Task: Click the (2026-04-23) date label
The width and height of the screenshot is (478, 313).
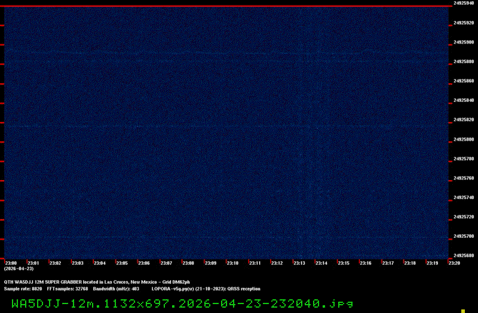Action: coord(17,269)
